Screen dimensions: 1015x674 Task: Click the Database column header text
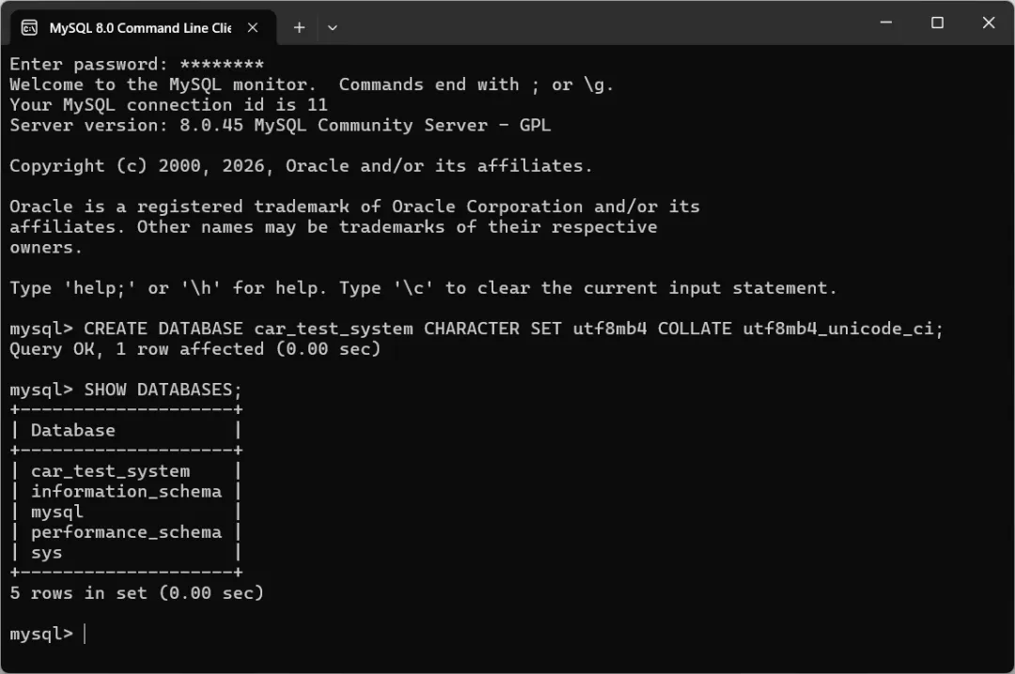coord(72,430)
